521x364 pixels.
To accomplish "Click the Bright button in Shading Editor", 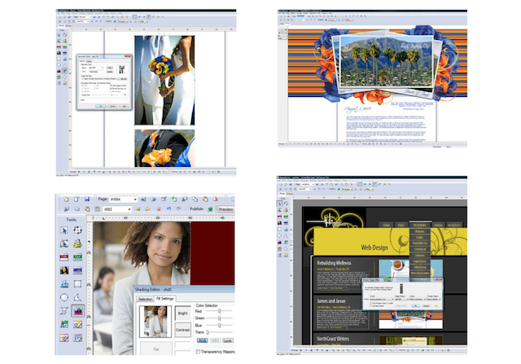I will pos(182,314).
